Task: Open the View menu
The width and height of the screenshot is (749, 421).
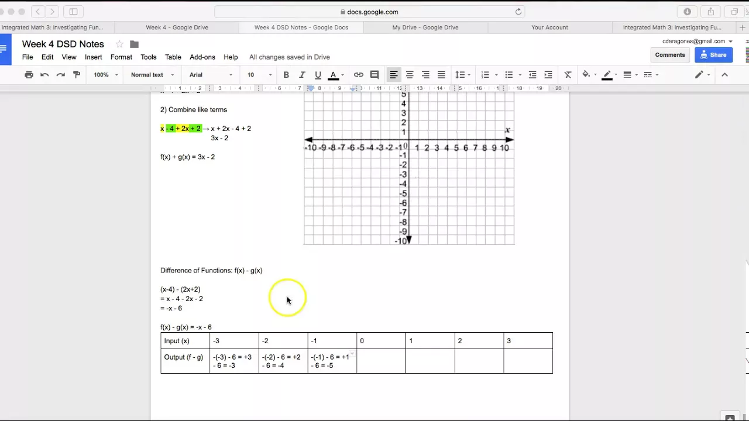Action: click(69, 57)
